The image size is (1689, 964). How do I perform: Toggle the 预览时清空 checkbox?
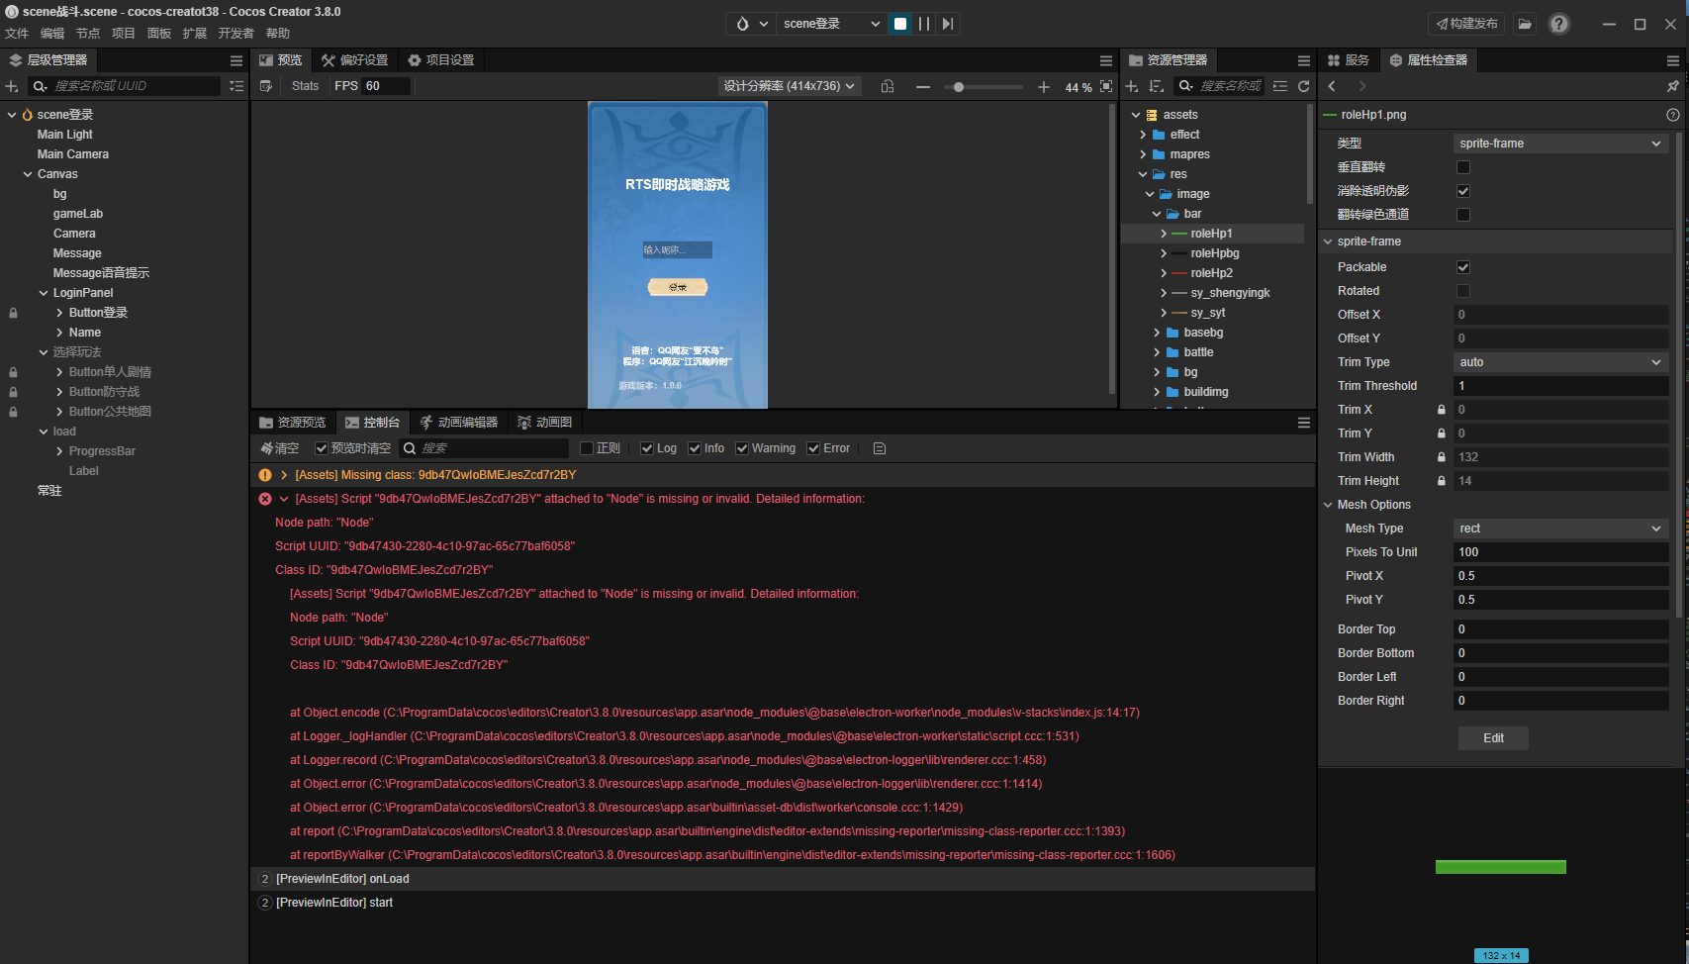[x=322, y=448]
